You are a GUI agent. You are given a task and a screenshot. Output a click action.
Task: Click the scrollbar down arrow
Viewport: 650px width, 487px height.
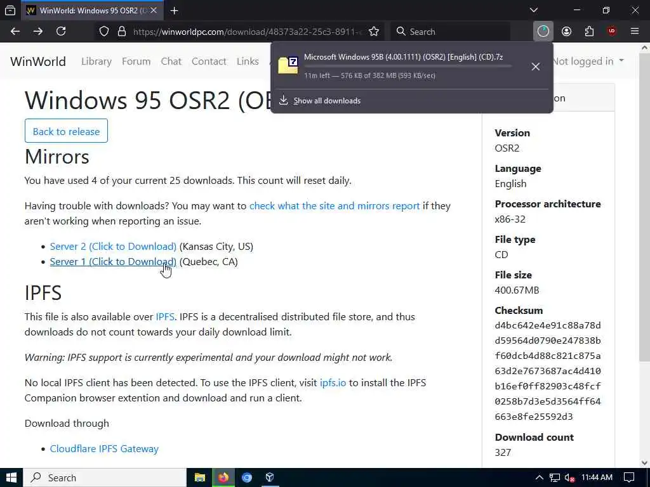click(x=644, y=462)
